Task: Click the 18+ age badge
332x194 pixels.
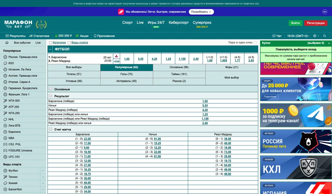Action: pos(325,12)
